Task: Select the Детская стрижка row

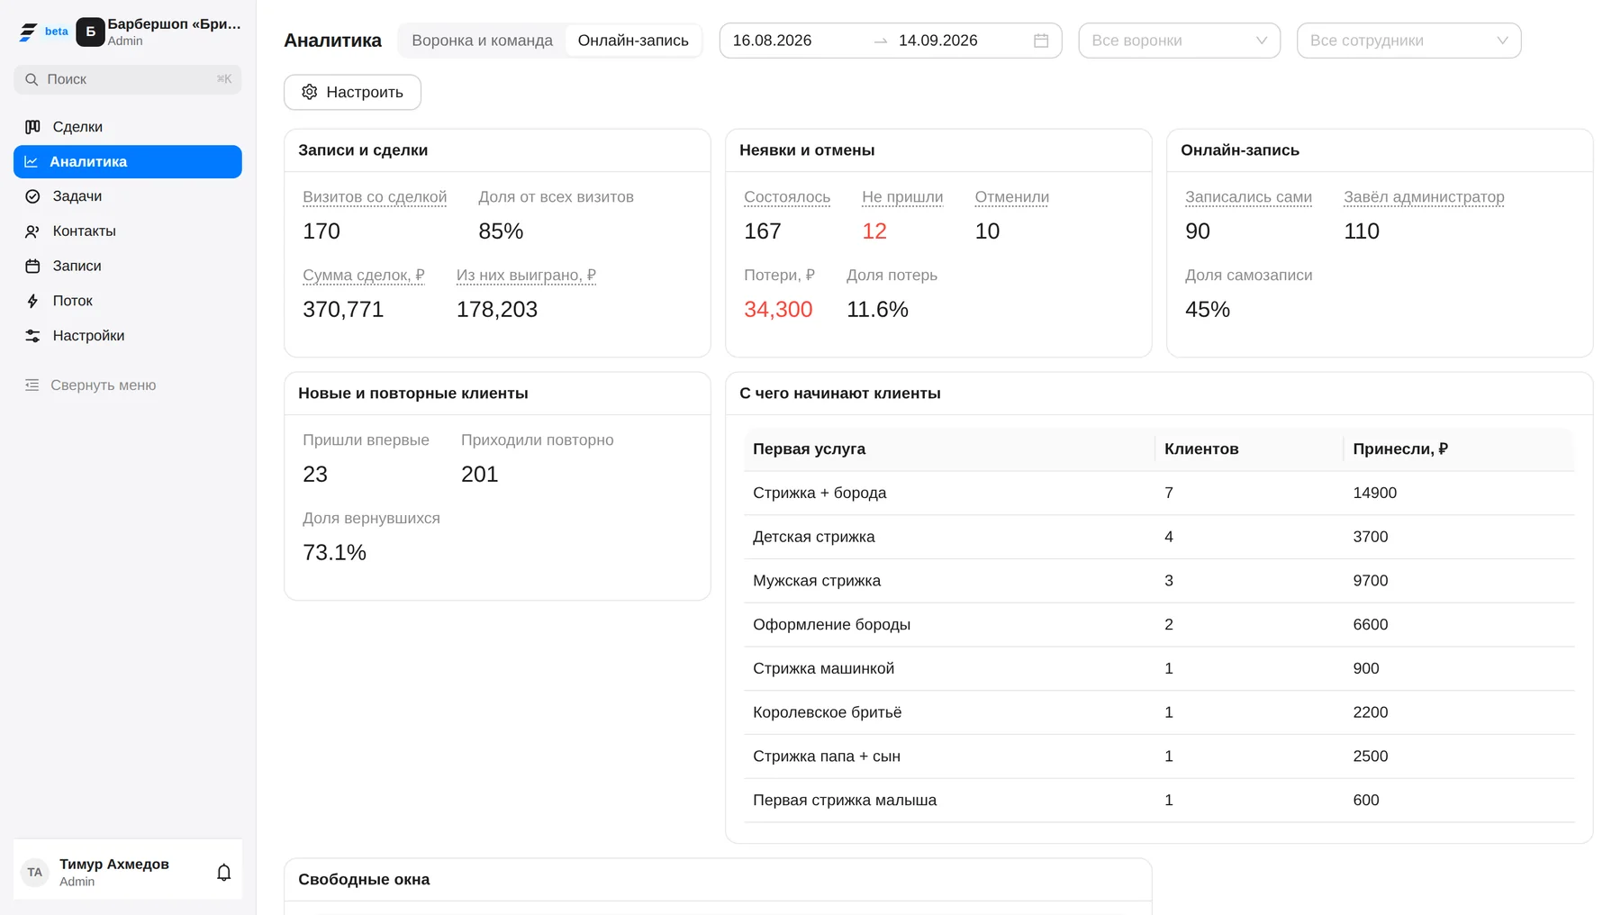Action: coord(1159,537)
